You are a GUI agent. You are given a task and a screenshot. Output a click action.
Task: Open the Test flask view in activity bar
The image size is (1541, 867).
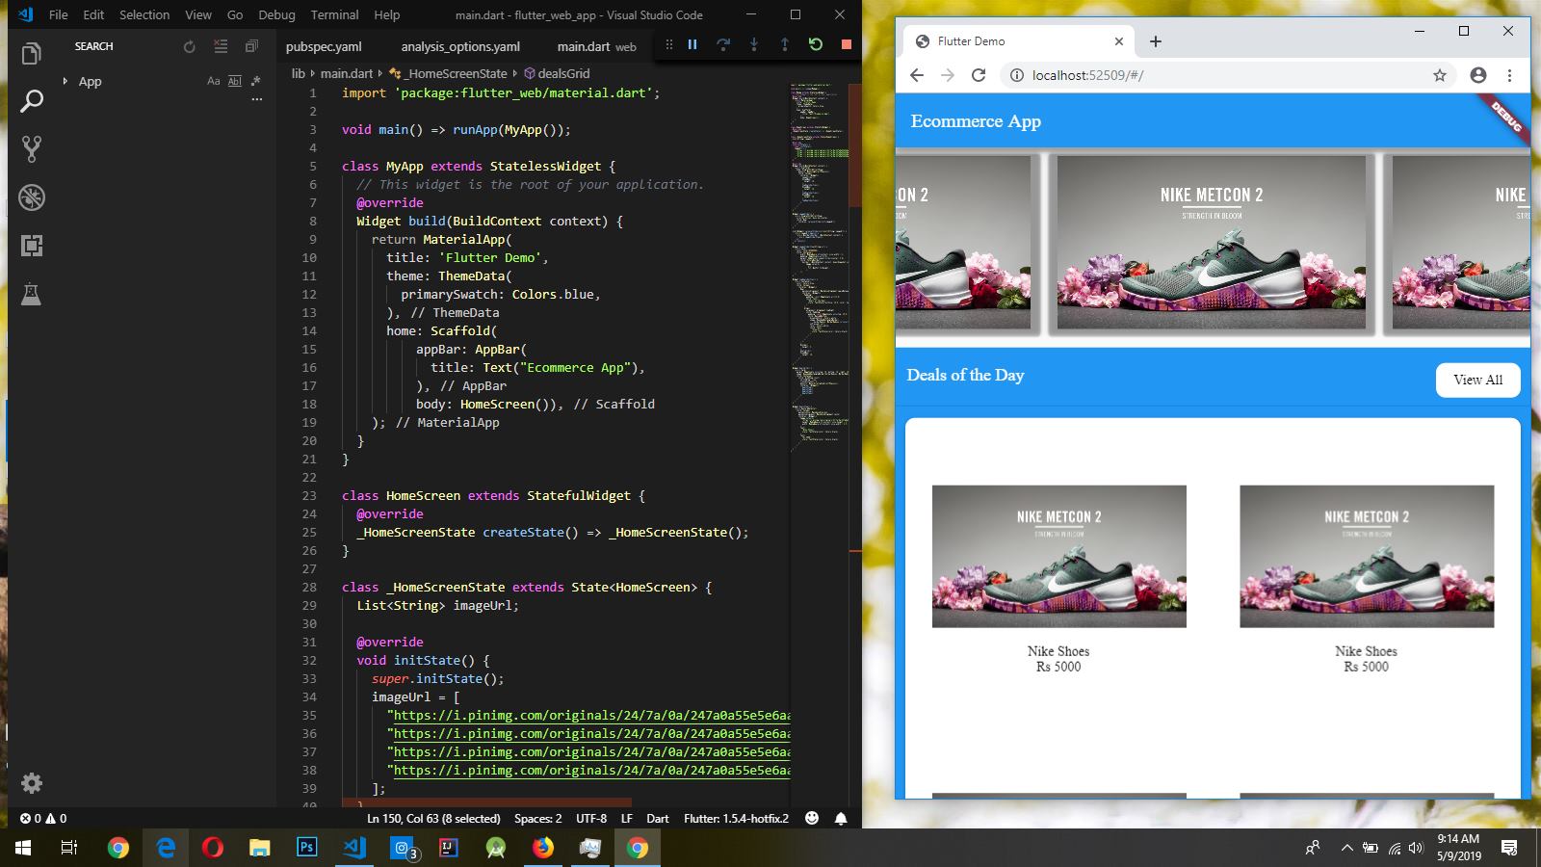coord(32,294)
